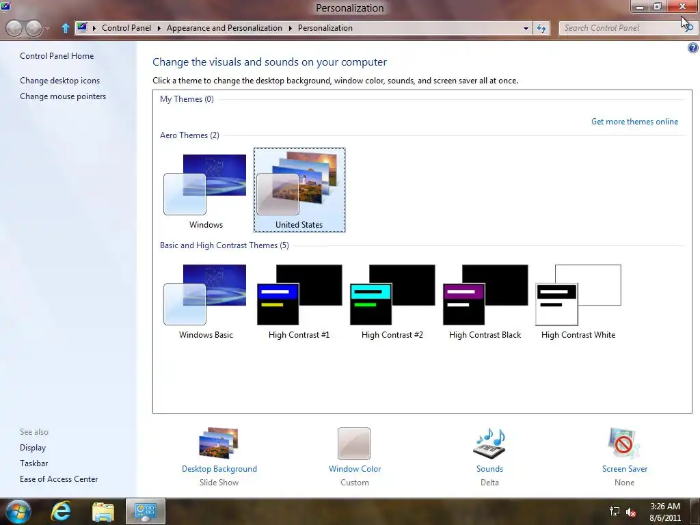Viewport: 700px width, 525px height.
Task: Click the Control Panel taskbar button
Action: click(x=146, y=511)
